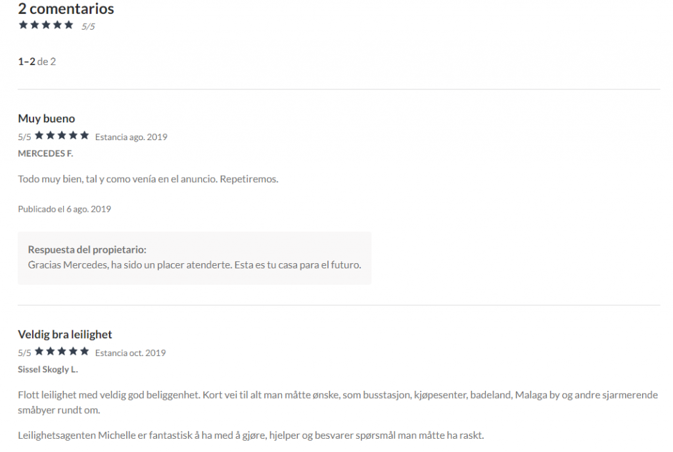Click the last star in the overall rating
The height and width of the screenshot is (452, 673).
click(68, 25)
